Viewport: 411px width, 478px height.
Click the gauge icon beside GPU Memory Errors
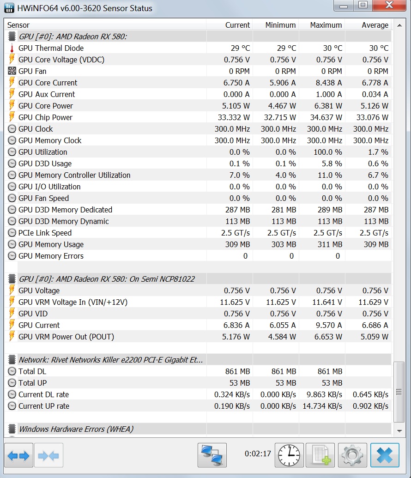[x=12, y=256]
